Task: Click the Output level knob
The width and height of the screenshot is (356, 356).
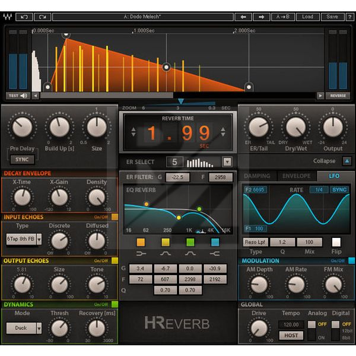Action: coord(333,127)
